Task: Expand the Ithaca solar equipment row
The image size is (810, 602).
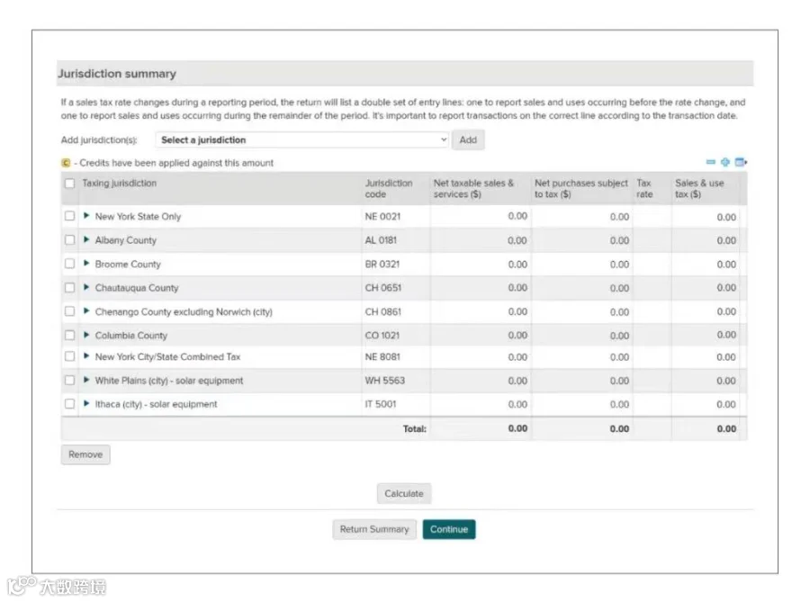Action: pyautogui.click(x=86, y=403)
